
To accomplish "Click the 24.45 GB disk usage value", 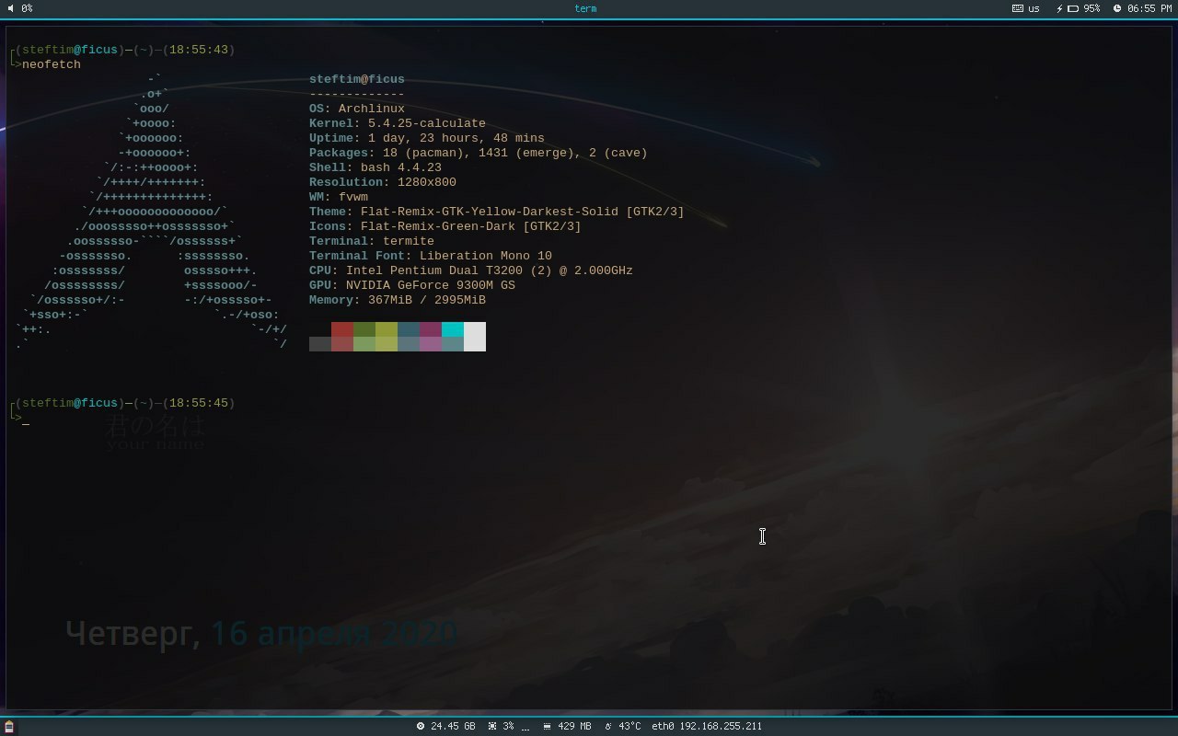I will click(x=453, y=727).
